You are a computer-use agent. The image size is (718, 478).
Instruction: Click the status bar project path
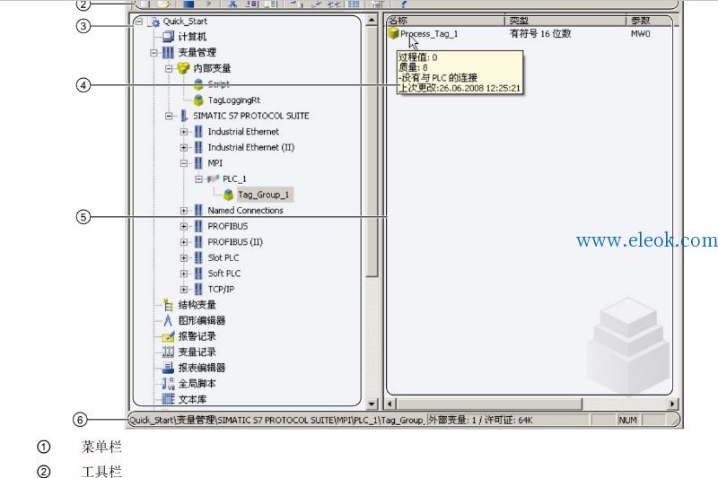click(x=276, y=420)
